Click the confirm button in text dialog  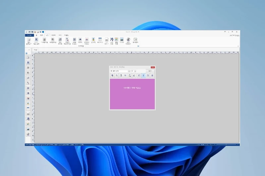point(150,71)
